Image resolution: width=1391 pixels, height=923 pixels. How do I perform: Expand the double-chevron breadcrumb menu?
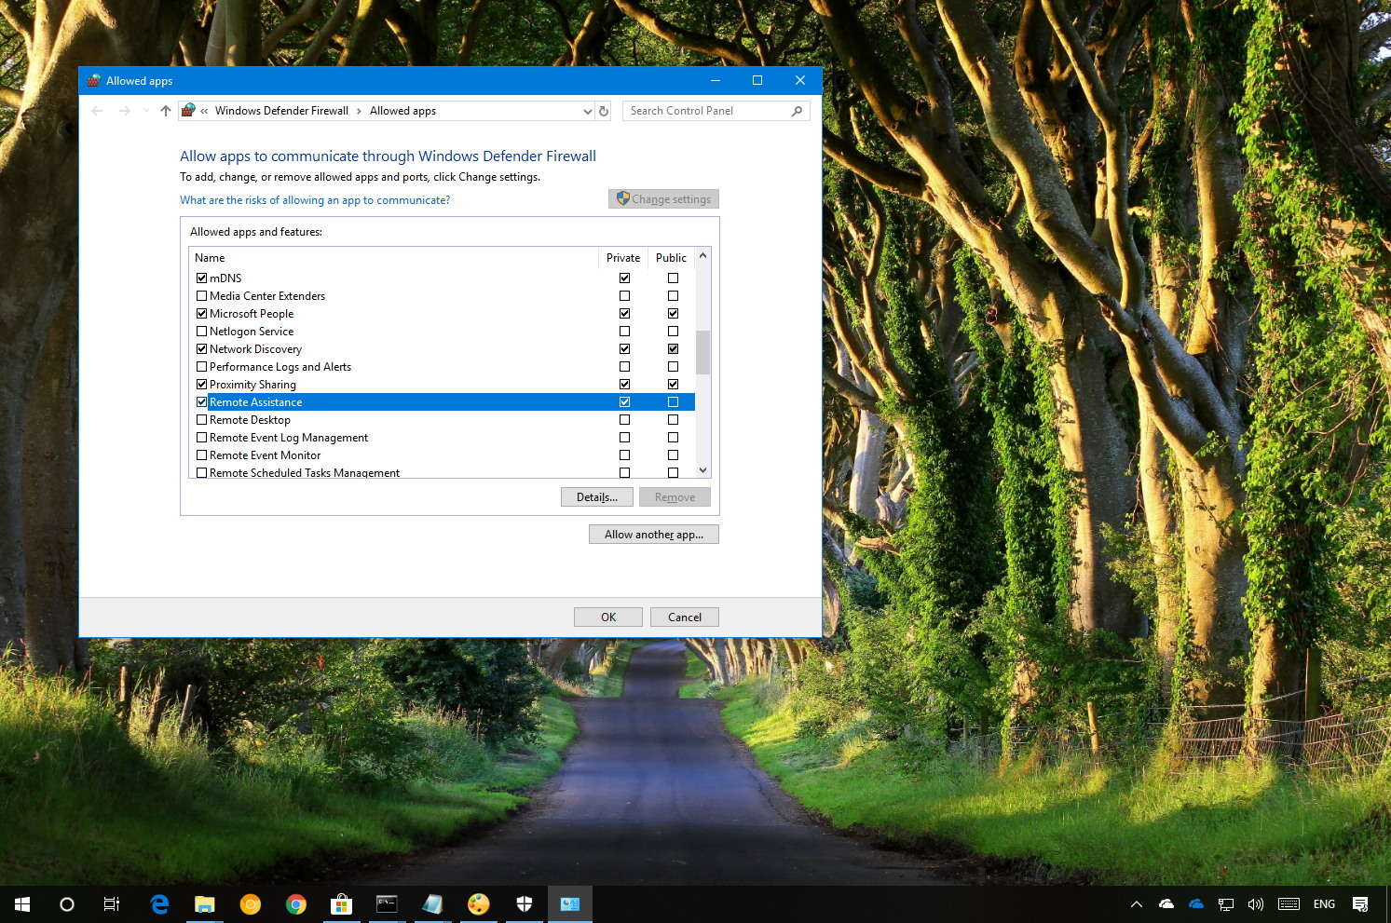click(204, 111)
